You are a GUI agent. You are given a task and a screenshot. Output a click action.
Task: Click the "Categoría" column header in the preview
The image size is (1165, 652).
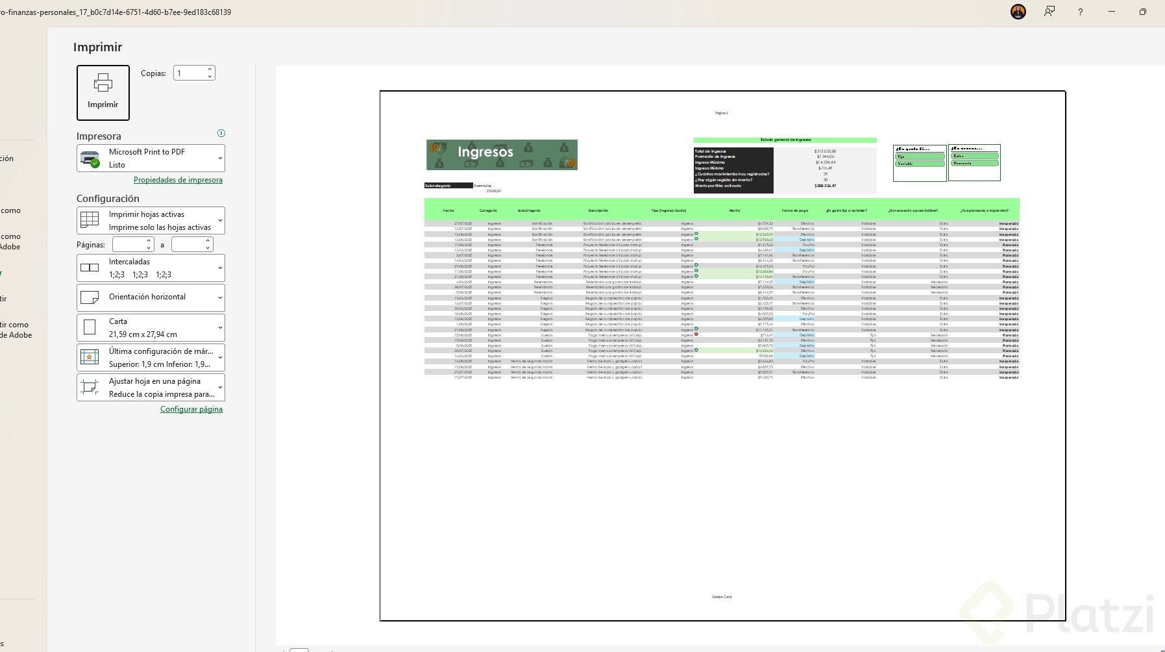488,210
